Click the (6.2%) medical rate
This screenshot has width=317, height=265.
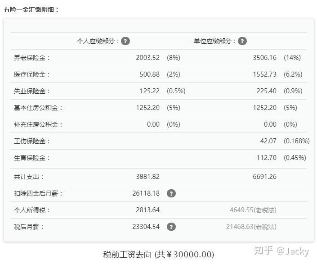click(293, 74)
